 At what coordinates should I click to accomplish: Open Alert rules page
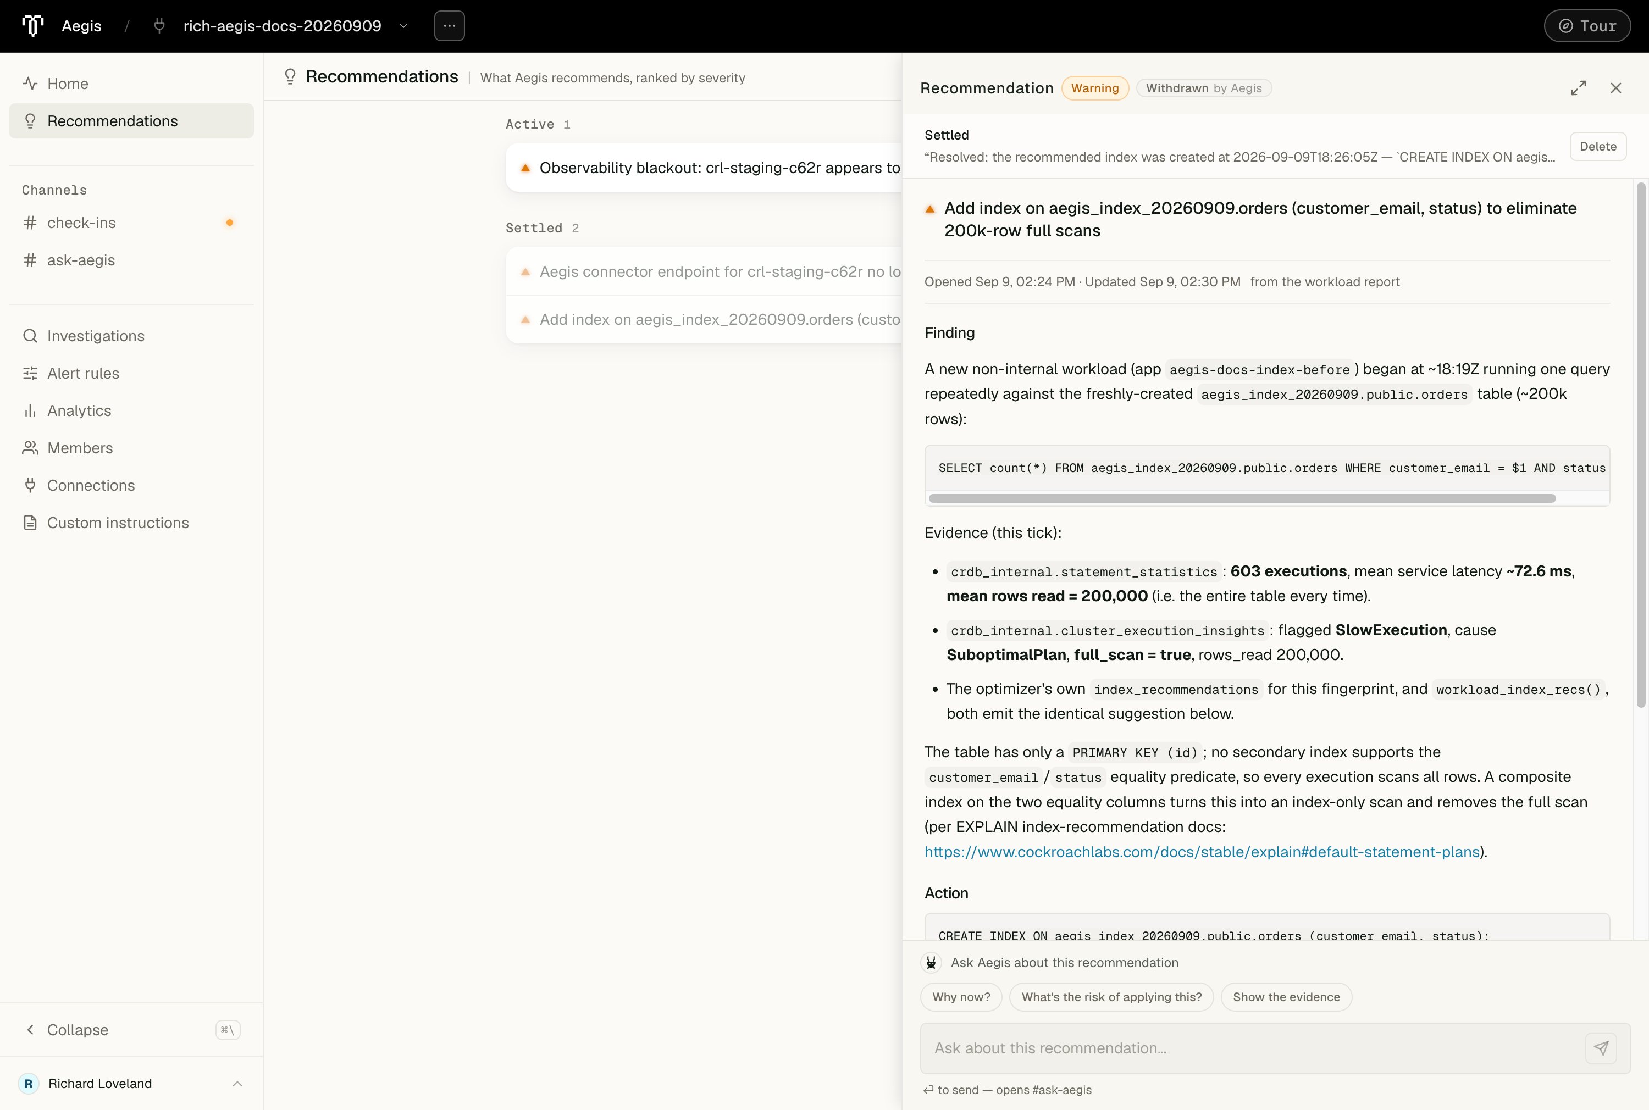tap(131, 373)
